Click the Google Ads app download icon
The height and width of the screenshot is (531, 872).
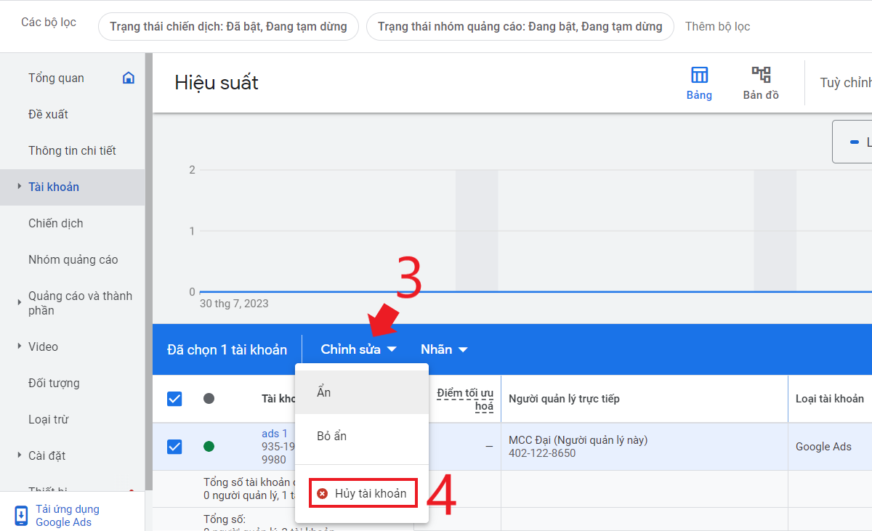(21, 516)
